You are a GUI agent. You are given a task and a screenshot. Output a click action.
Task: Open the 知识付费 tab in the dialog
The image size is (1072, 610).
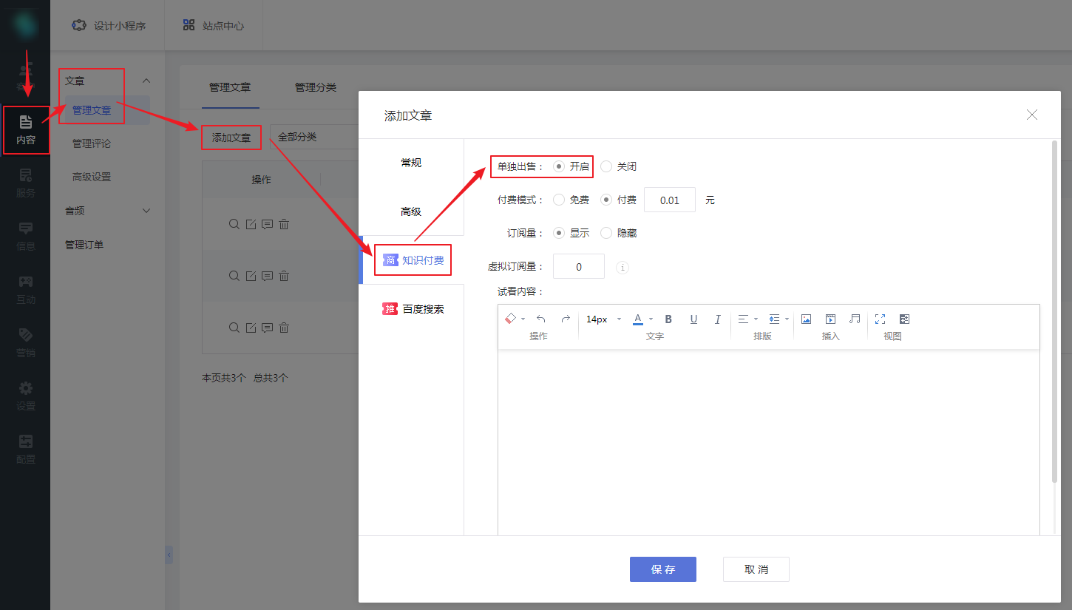413,260
